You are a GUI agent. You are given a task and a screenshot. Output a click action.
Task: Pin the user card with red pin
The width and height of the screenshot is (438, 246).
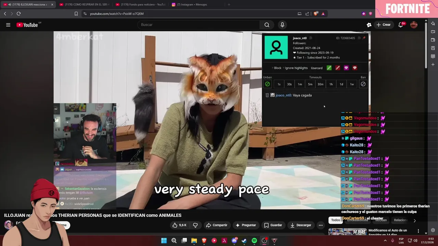tap(364, 38)
